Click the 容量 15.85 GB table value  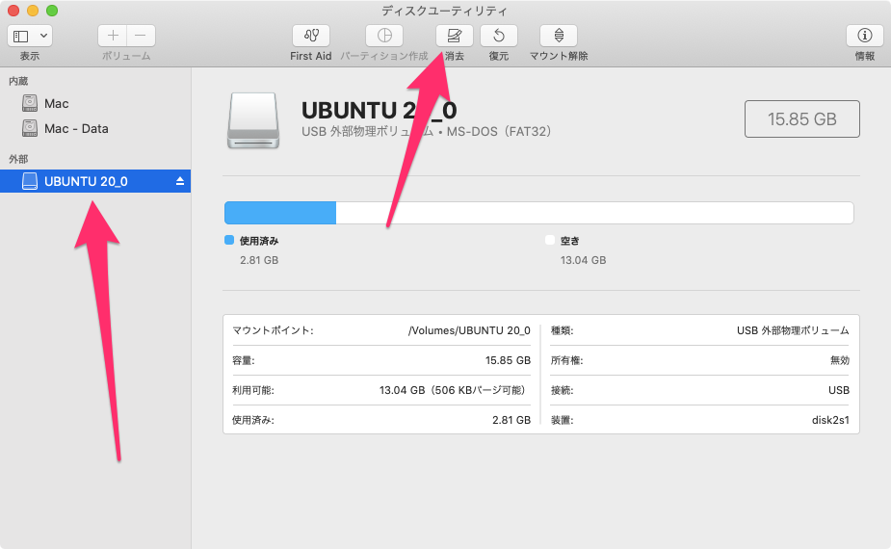point(508,360)
